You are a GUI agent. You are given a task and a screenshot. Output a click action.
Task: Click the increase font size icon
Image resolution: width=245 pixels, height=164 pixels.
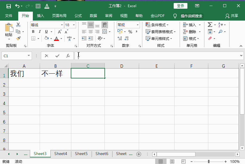[x=59, y=32]
